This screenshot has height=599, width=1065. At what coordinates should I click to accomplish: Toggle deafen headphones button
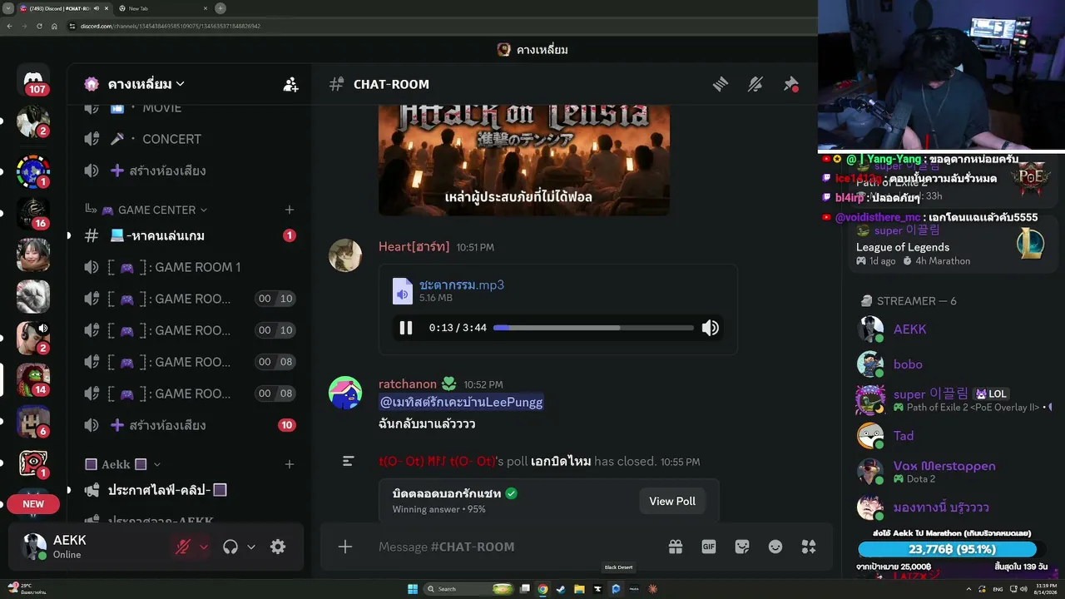(x=230, y=547)
